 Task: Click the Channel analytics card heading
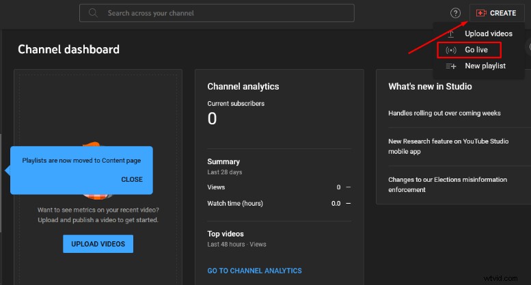click(243, 87)
